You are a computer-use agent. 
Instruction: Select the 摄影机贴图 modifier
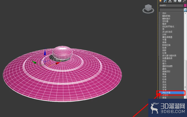click(x=167, y=66)
